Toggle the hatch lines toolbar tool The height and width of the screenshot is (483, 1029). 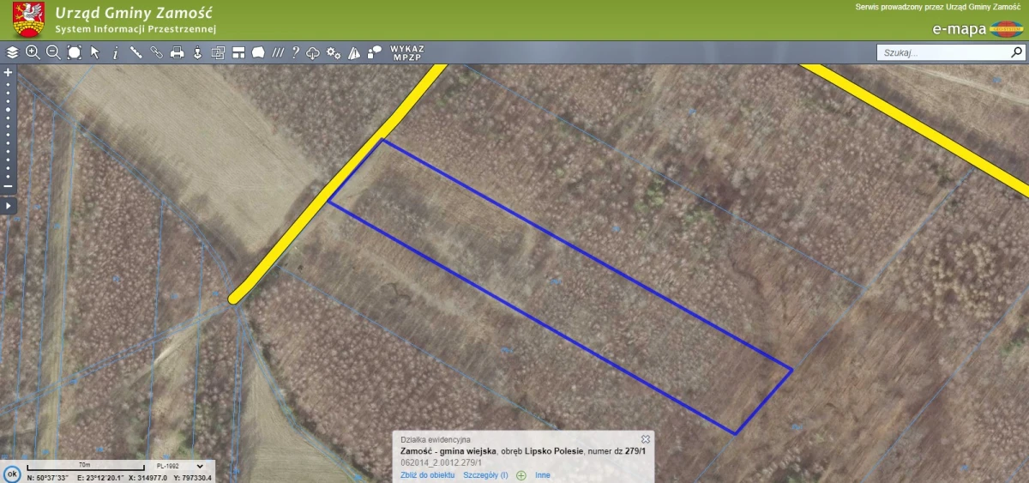277,52
